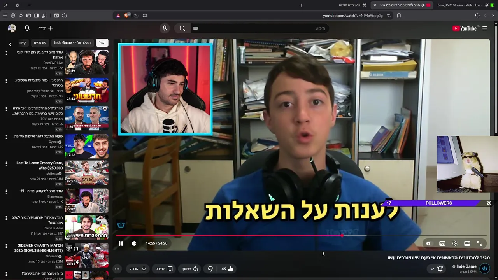
Task: Close the active YouTube browser tab
Action: 375,5
